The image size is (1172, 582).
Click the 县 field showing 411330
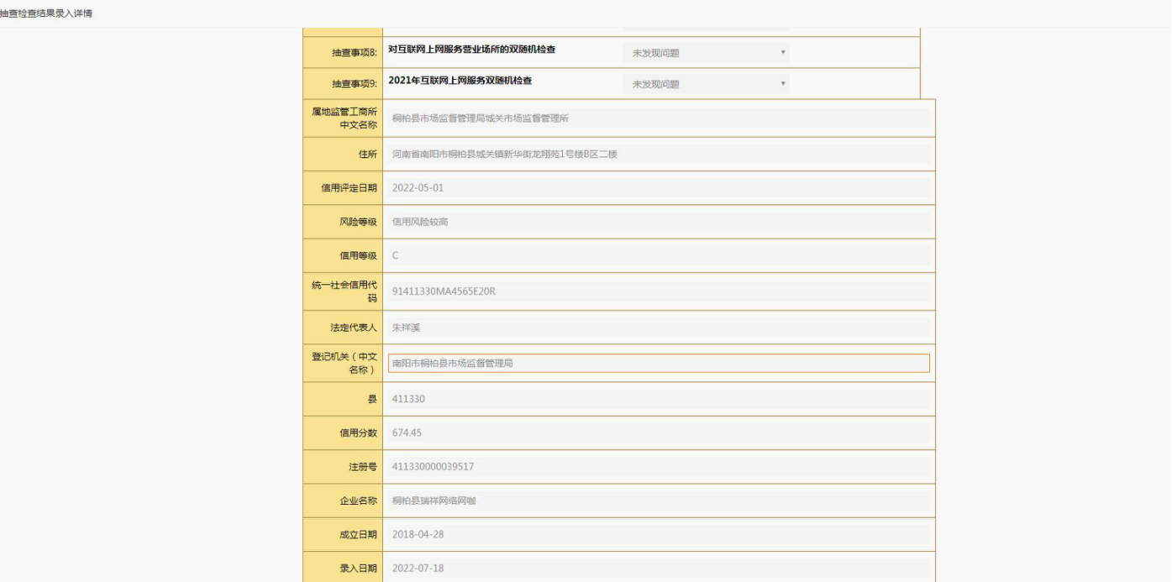659,399
